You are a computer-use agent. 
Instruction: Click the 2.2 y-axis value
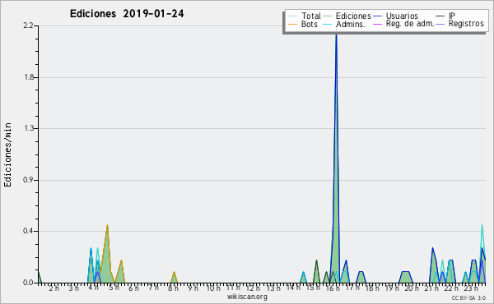[28, 25]
